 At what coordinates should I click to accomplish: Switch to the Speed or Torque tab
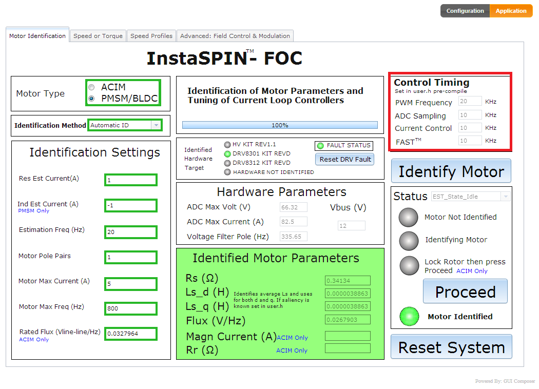(98, 36)
